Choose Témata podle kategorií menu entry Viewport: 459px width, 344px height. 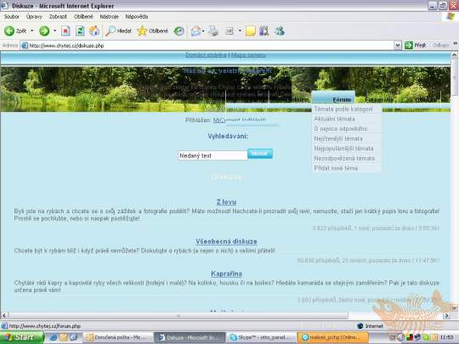coord(343,109)
